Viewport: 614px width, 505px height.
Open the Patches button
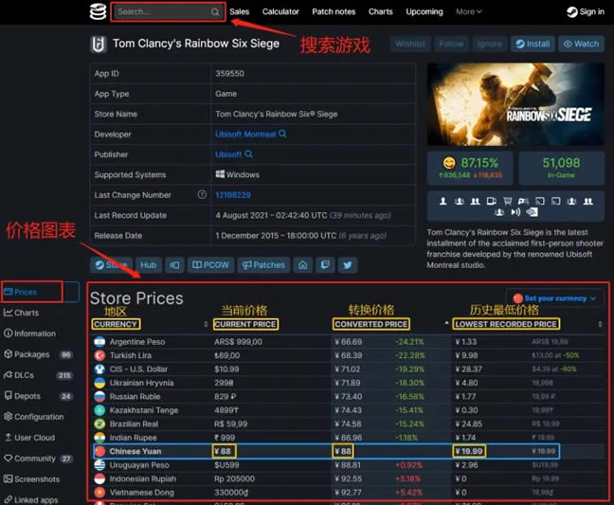click(x=263, y=265)
